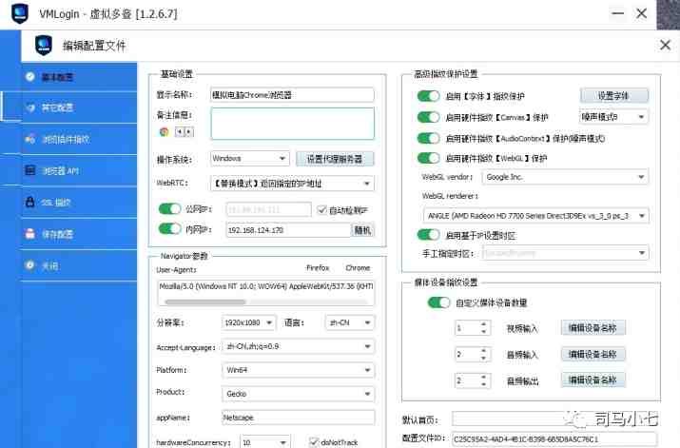This screenshot has height=448, width=680.
Task: Choose the Chrome user-agent option
Action: 358,268
